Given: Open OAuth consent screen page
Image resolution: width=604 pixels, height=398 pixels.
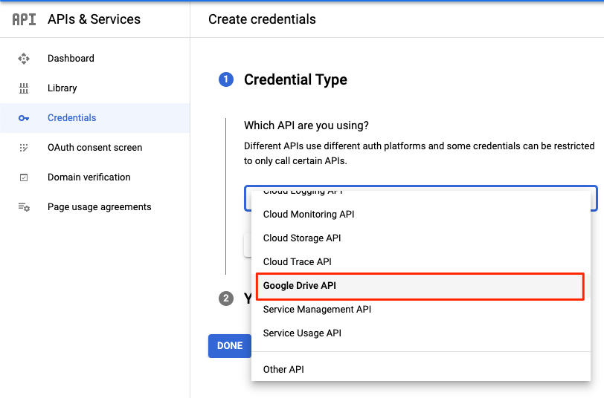Looking at the screenshot, I should (x=94, y=148).
